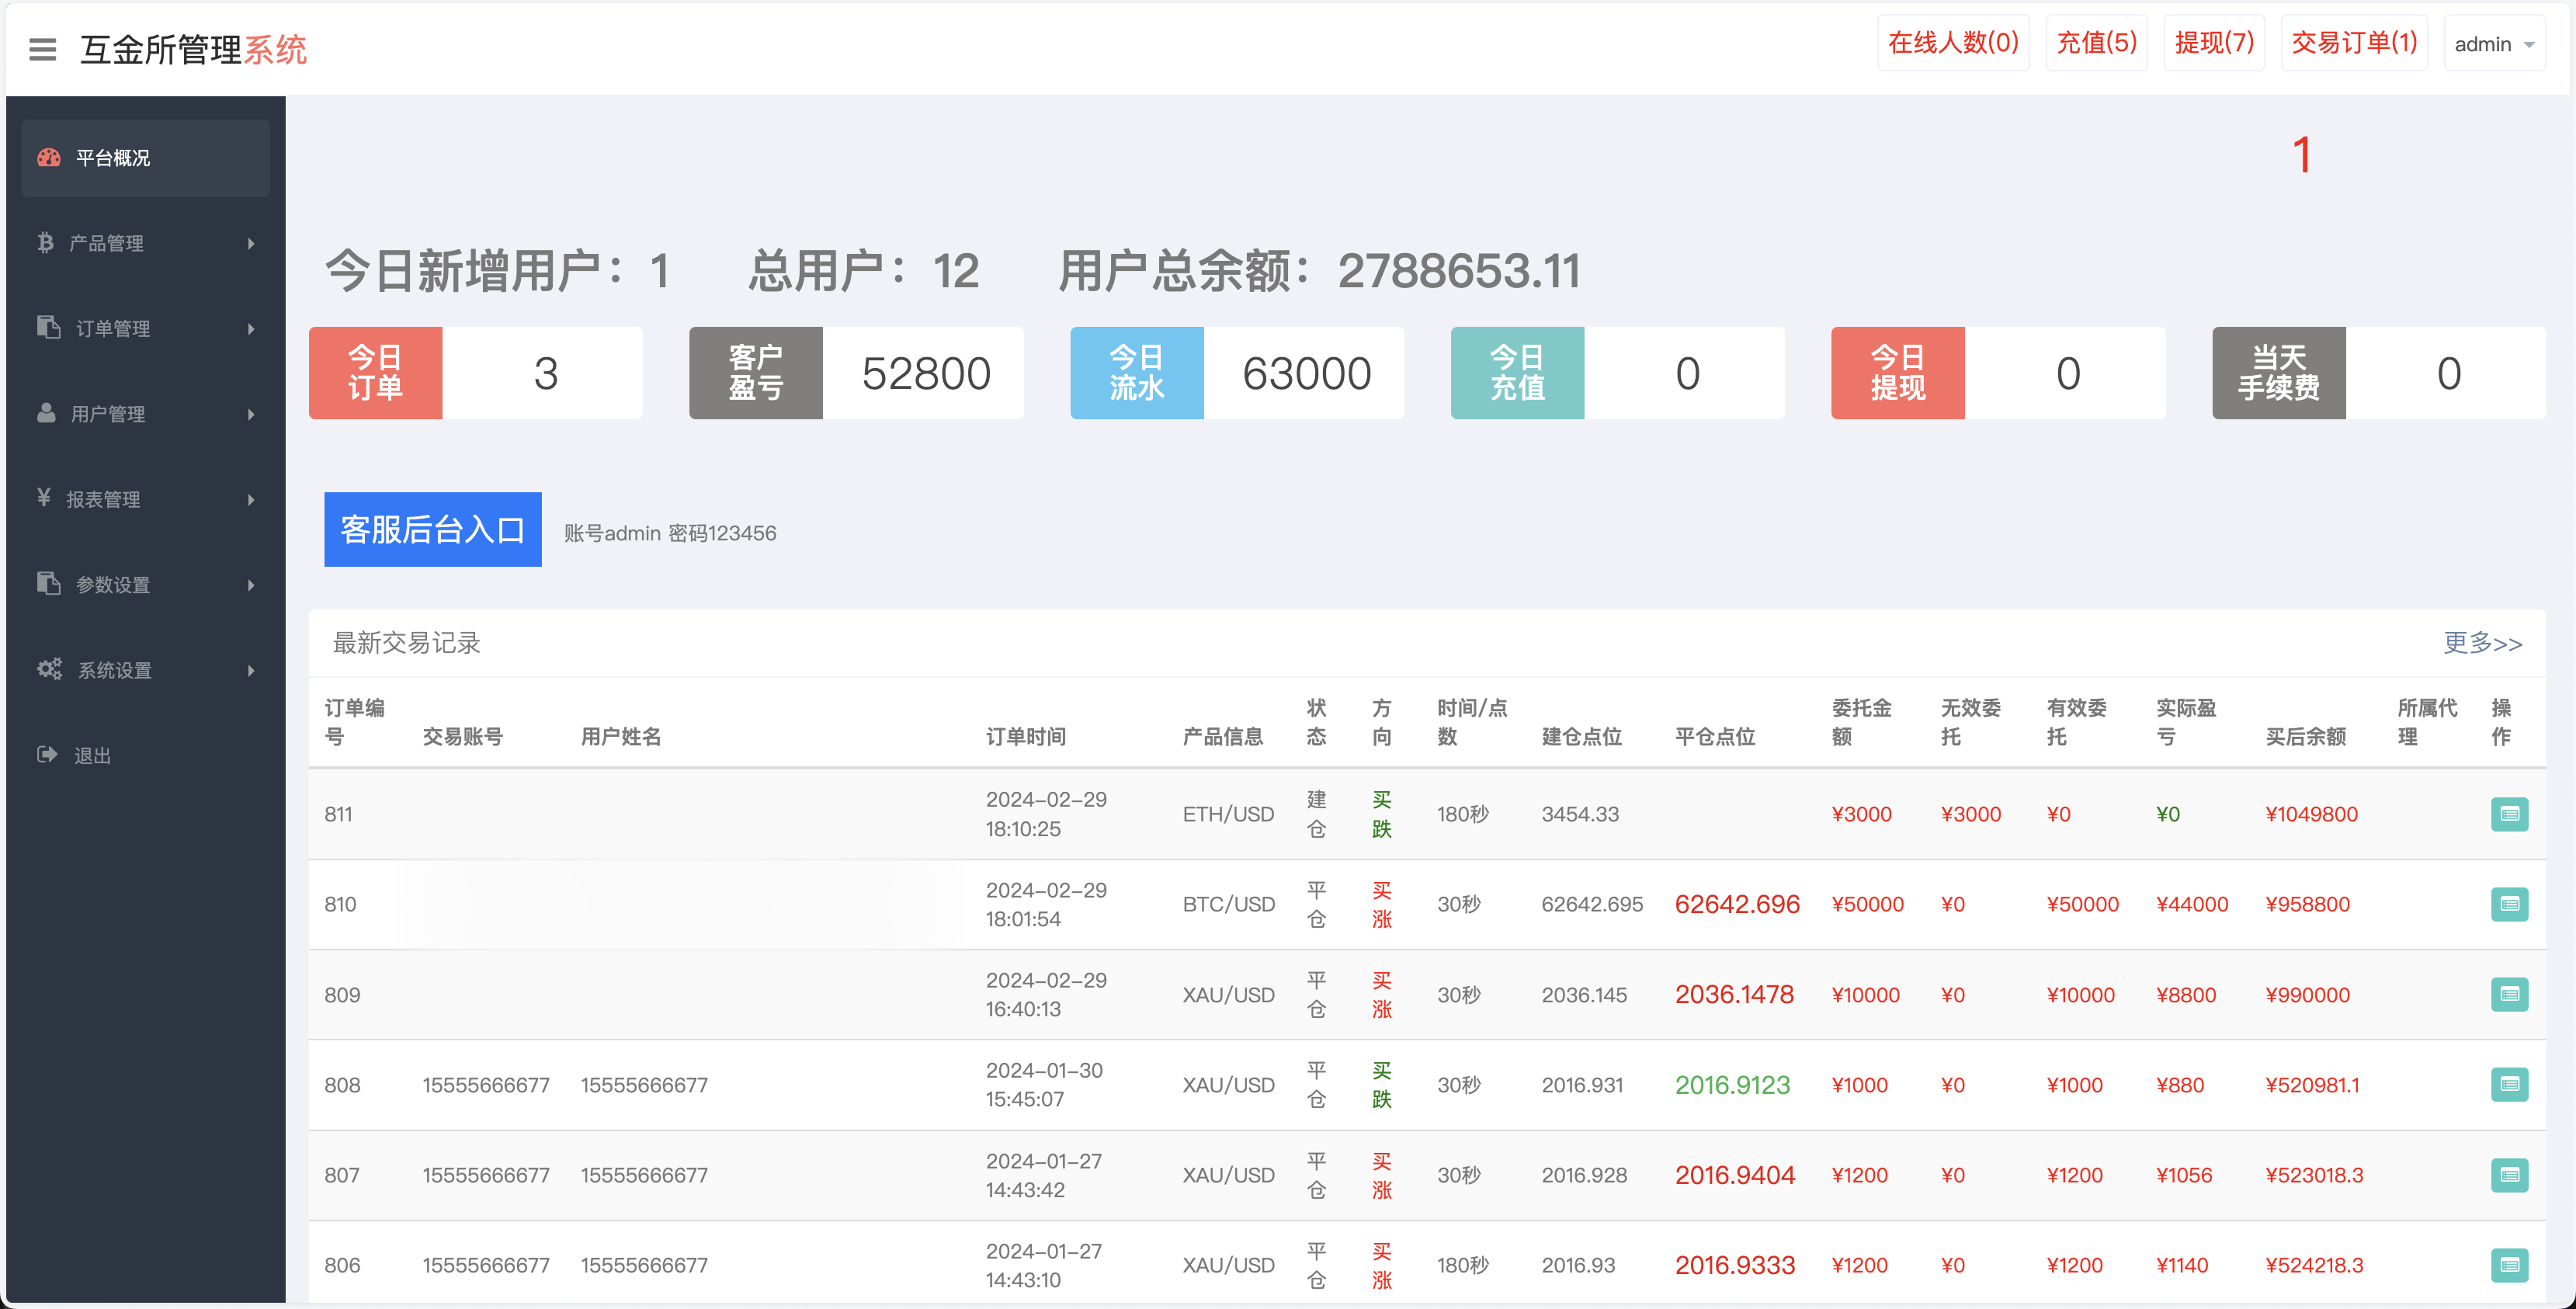Open detail icon for order 811
The width and height of the screenshot is (2576, 1309).
click(2510, 813)
